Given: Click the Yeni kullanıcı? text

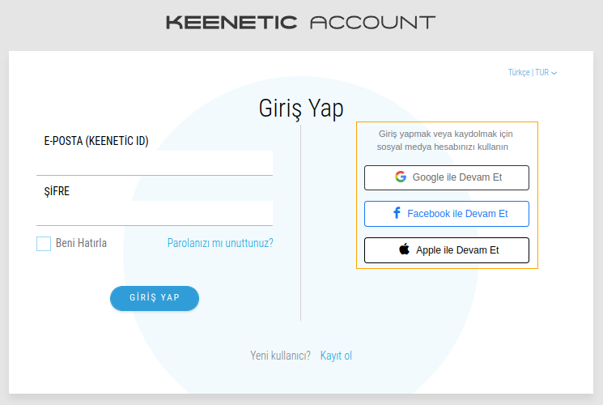Looking at the screenshot, I should click(x=281, y=356).
